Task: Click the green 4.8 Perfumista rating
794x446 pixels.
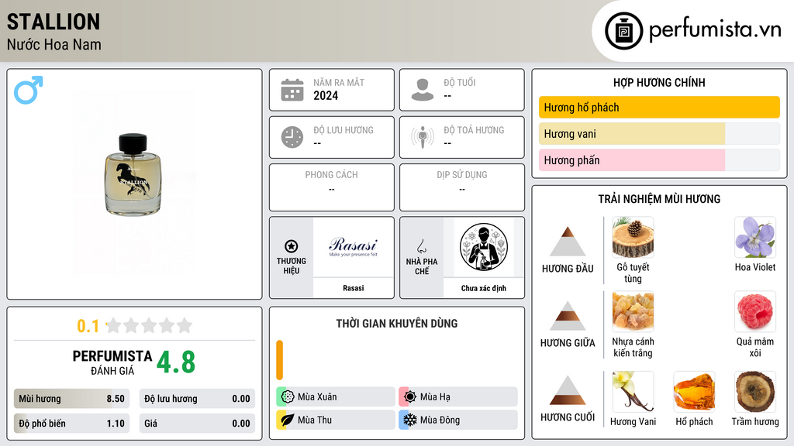Action: [x=176, y=362]
